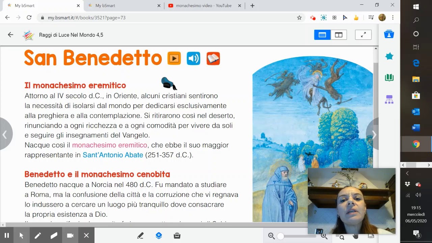Open the San Benedetto audio resource
The width and height of the screenshot is (432, 243).
[x=193, y=58]
